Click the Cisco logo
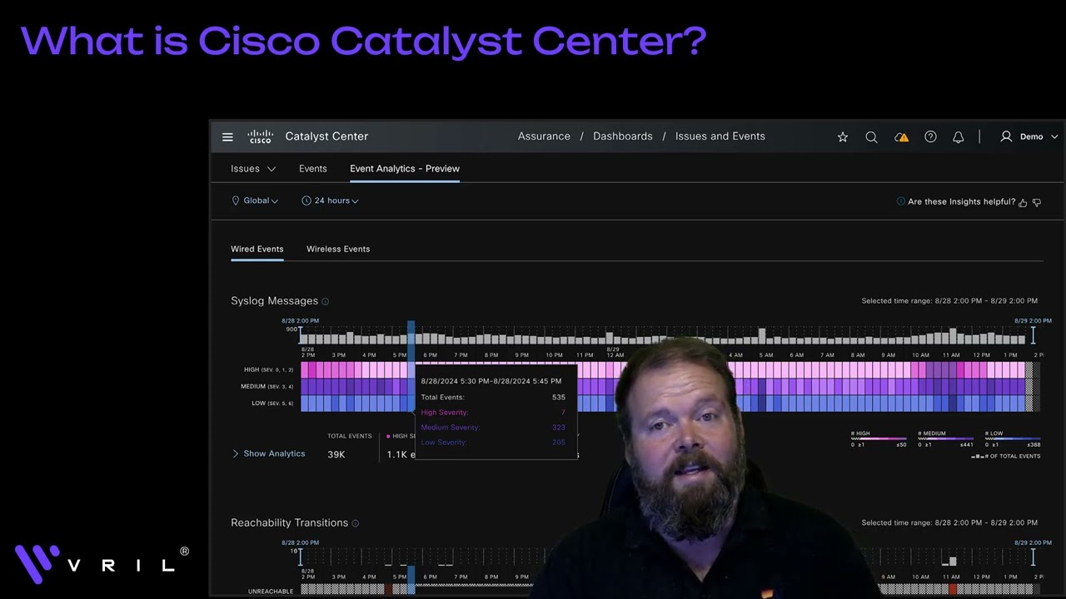Screen dimensions: 1066x599 coord(260,136)
